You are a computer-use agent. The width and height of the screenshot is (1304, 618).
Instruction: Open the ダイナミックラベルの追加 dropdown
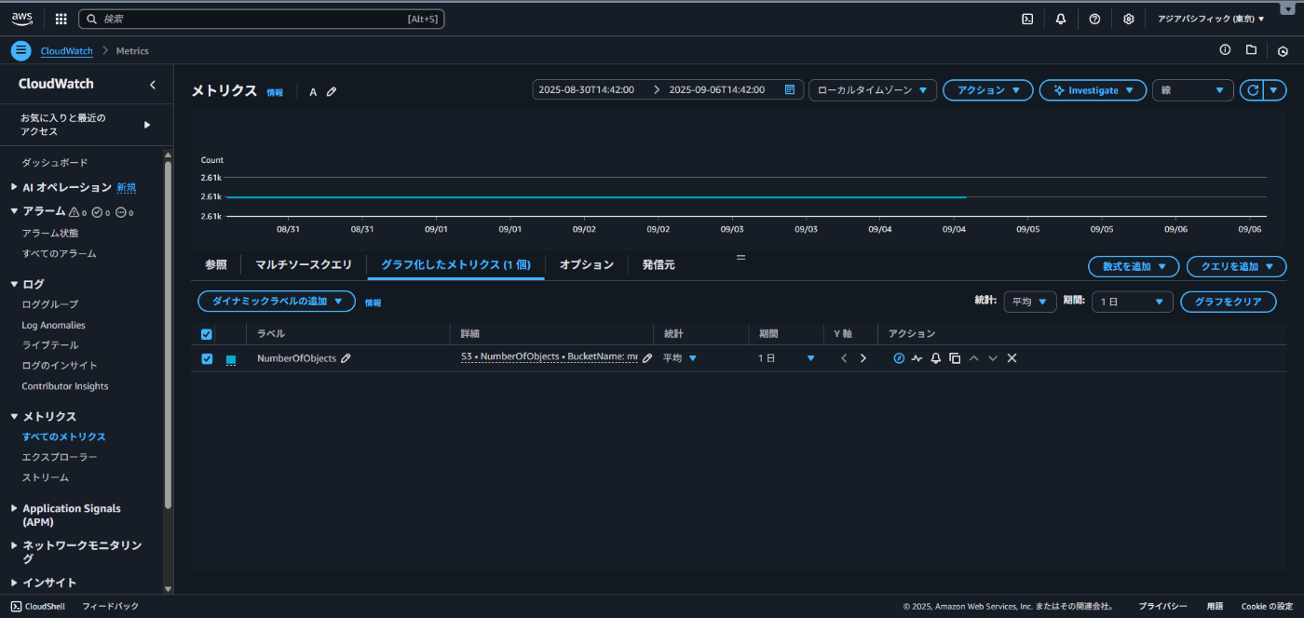click(277, 301)
